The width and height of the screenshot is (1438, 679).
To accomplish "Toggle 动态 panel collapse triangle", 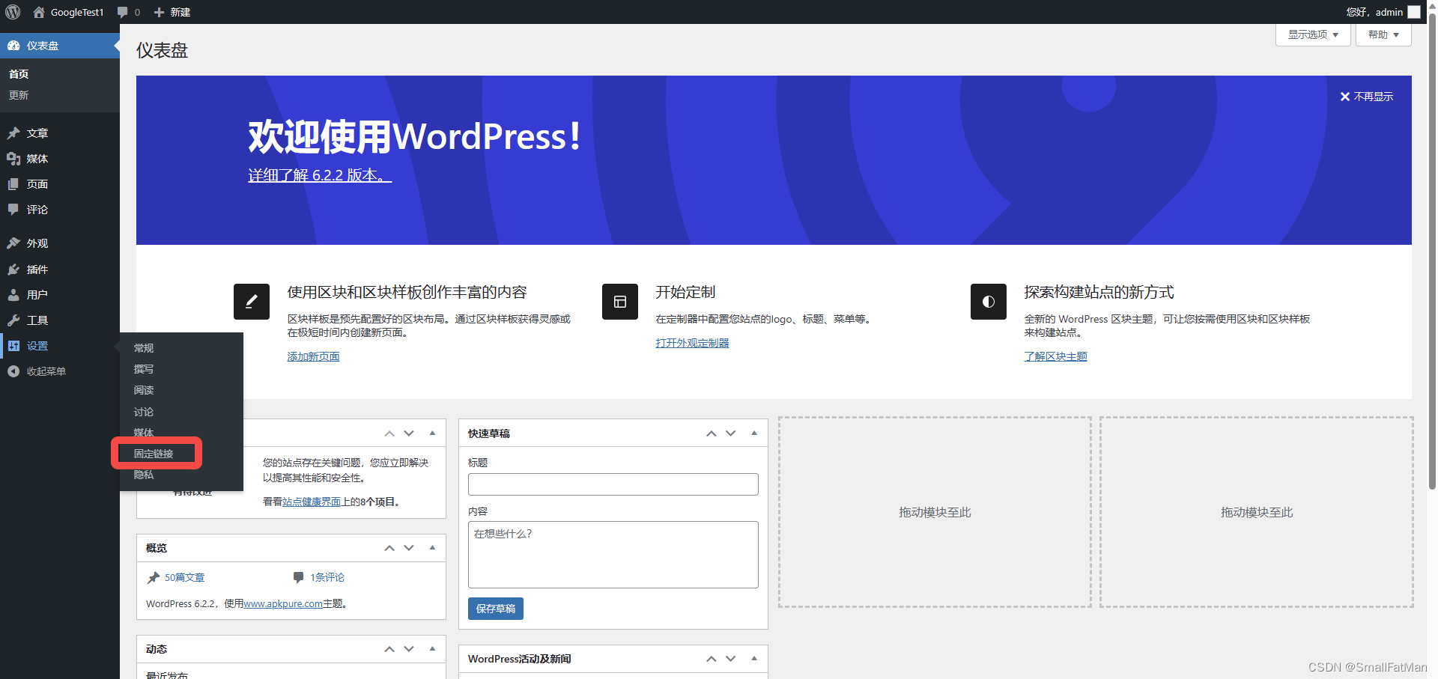I will (432, 648).
